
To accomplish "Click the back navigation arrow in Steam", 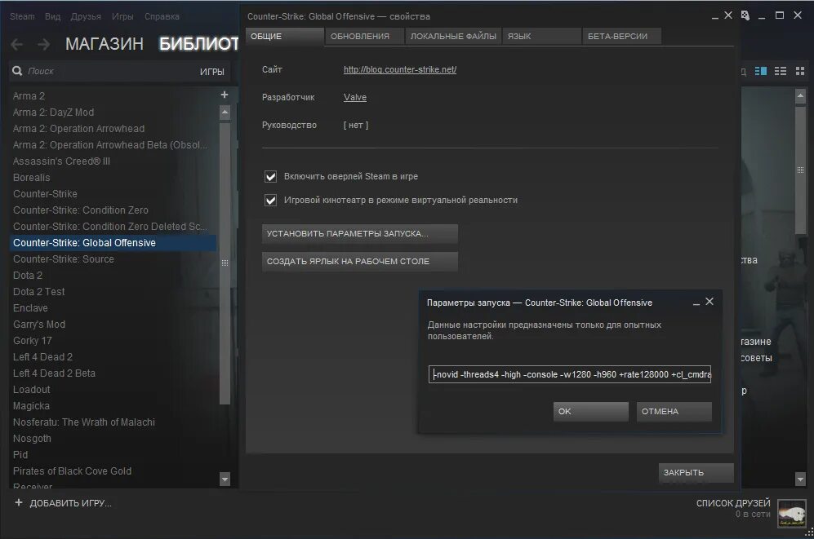I will coord(16,45).
